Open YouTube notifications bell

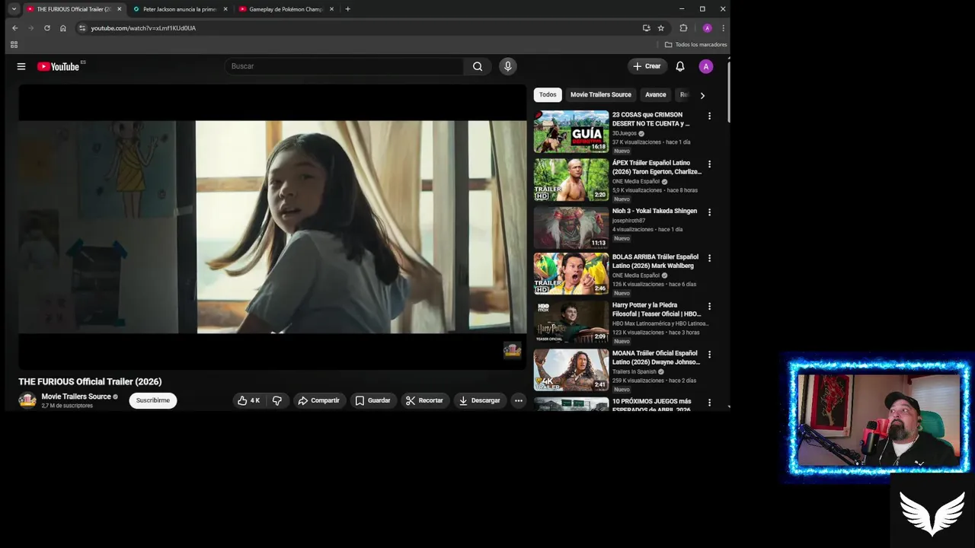coord(680,66)
